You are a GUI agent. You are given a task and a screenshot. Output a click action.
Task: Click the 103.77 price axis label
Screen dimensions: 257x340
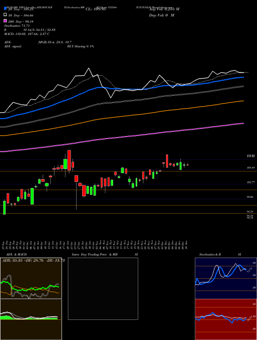click(x=251, y=182)
